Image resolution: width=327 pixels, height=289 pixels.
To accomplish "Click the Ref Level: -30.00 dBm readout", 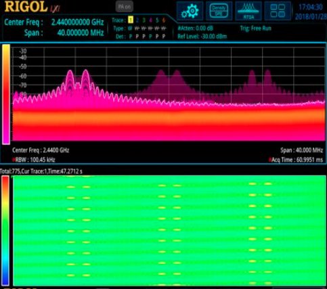I will [x=202, y=37].
